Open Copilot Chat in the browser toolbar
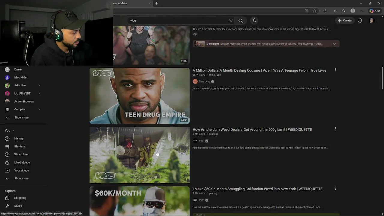The height and width of the screenshot is (216, 384). pyautogui.click(x=375, y=11)
